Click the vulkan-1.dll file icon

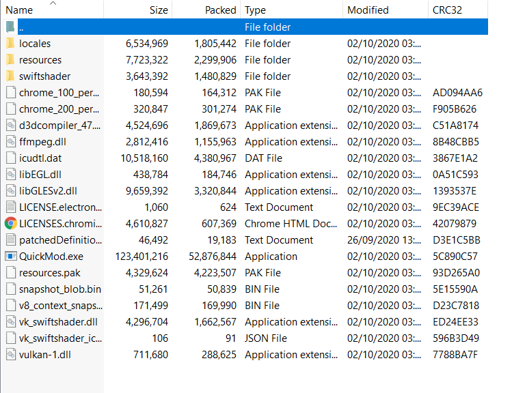click(10, 355)
